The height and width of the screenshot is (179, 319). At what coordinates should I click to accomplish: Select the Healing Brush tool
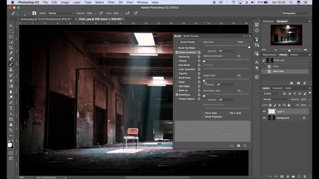(11, 59)
